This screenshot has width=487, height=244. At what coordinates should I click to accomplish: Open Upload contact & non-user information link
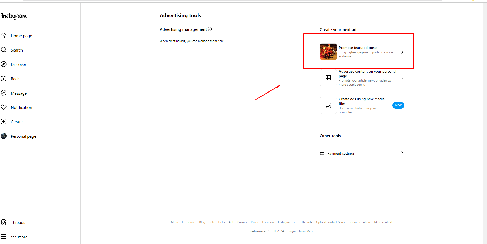coord(343,222)
